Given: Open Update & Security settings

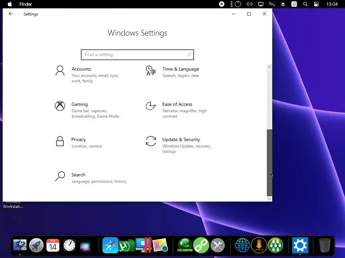Looking at the screenshot, I should (x=179, y=145).
